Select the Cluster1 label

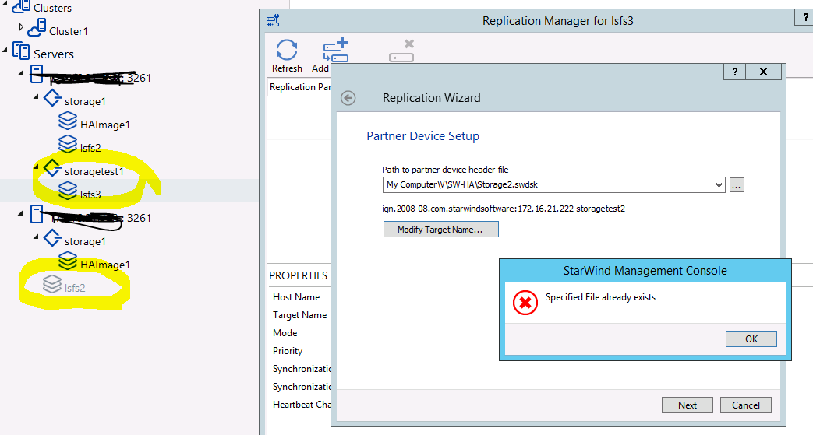tap(69, 31)
